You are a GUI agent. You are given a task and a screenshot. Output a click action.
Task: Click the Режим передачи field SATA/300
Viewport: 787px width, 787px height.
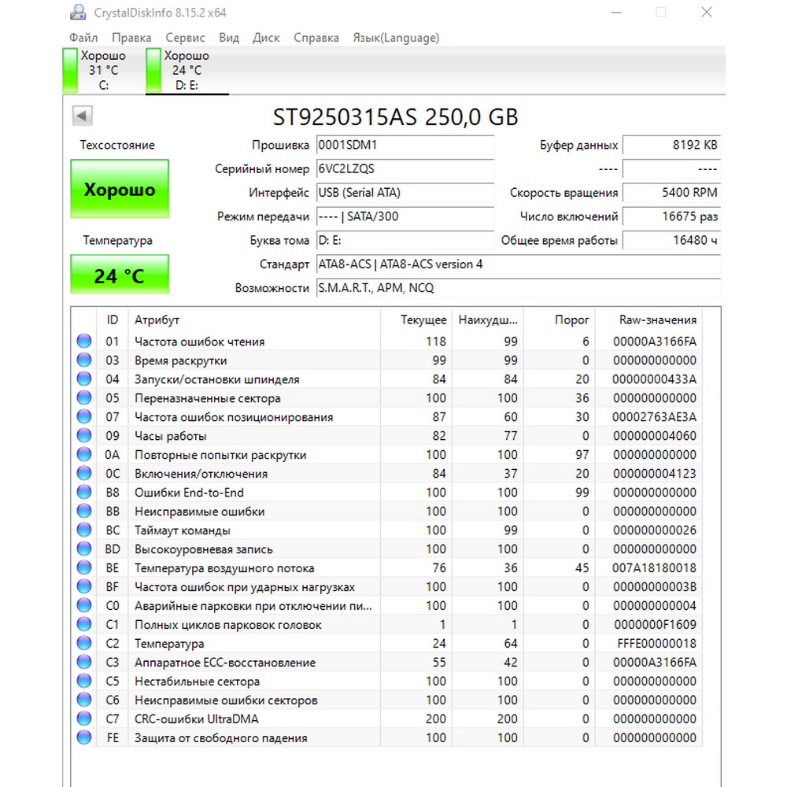pos(405,217)
